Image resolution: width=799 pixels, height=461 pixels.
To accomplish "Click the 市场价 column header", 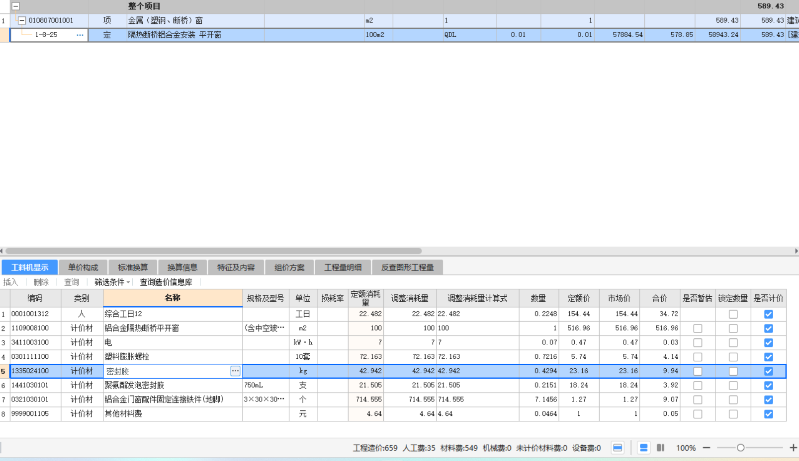I will coord(619,298).
